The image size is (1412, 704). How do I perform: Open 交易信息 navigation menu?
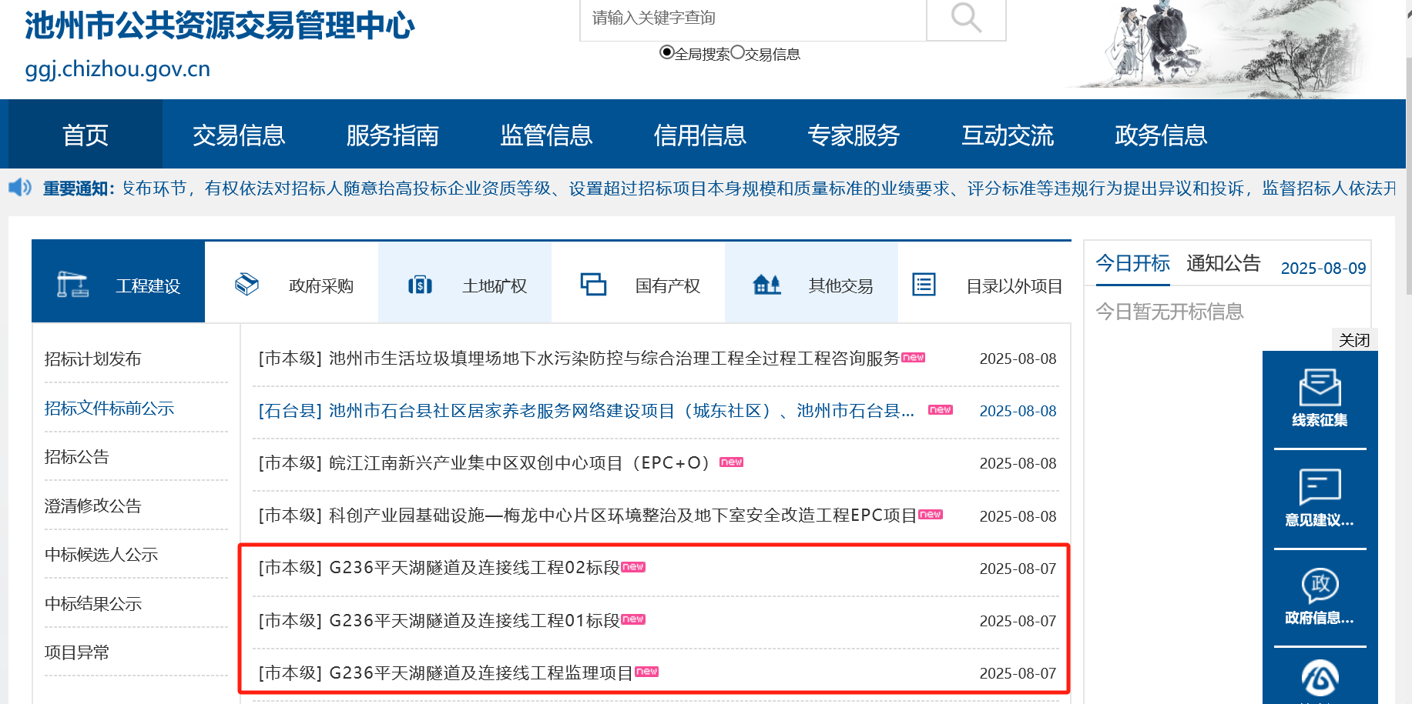tap(239, 135)
